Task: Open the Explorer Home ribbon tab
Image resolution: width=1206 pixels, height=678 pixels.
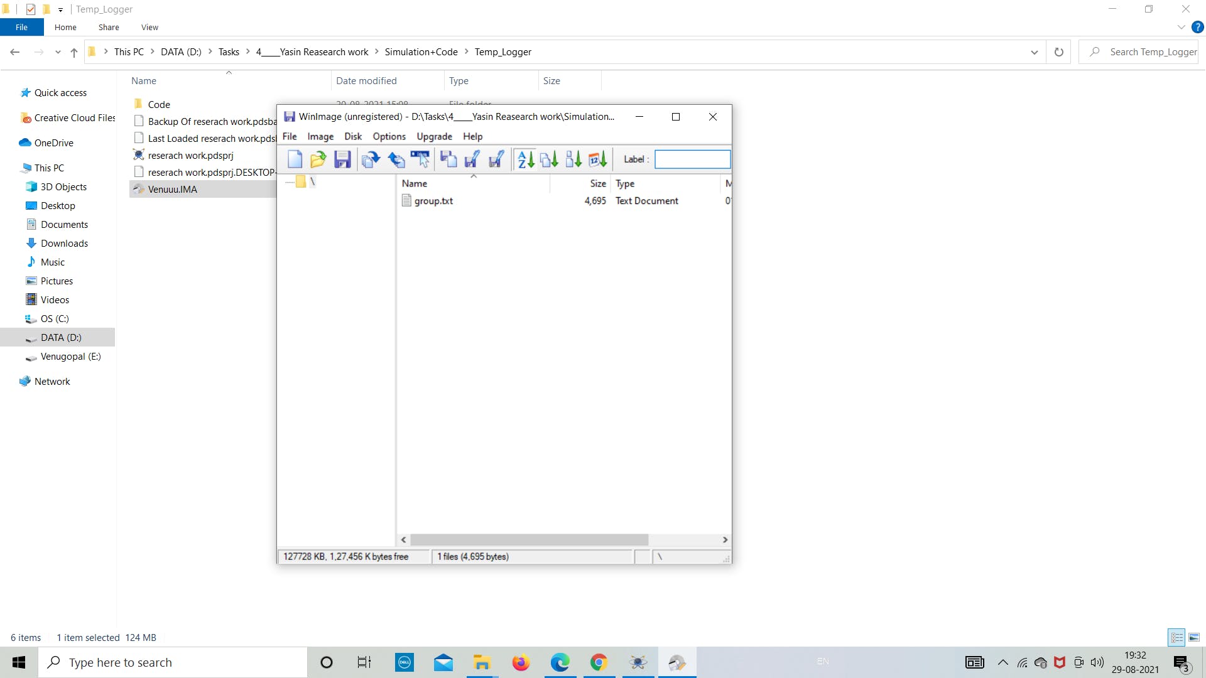Action: (65, 27)
